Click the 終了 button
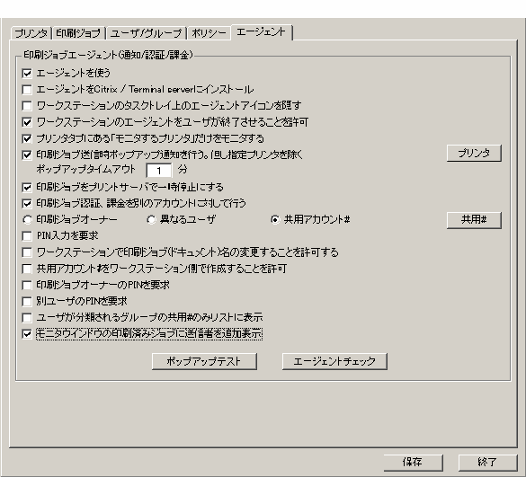This screenshot has height=477, width=526. coord(487,463)
